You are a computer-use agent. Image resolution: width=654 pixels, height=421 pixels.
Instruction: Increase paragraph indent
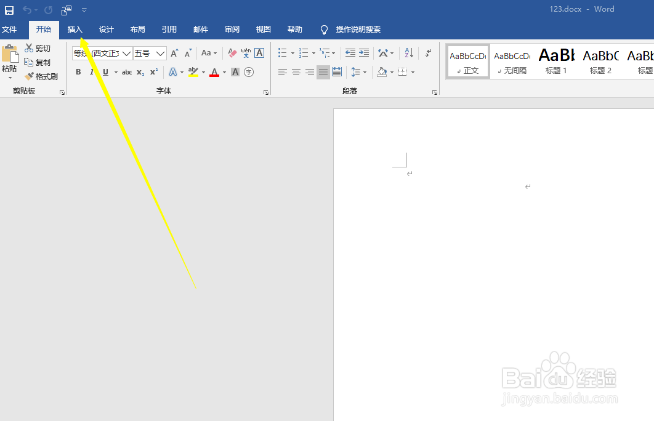[364, 52]
